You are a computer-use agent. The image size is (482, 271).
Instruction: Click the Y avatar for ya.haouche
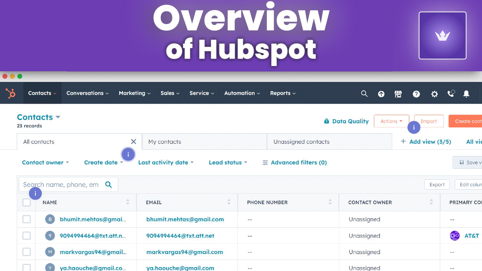coord(50,267)
